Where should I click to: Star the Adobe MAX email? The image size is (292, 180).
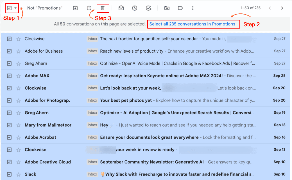[19, 76]
